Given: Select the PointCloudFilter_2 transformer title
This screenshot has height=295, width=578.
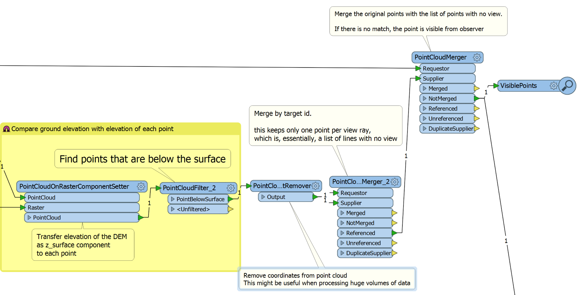Looking at the screenshot, I should click(189, 188).
